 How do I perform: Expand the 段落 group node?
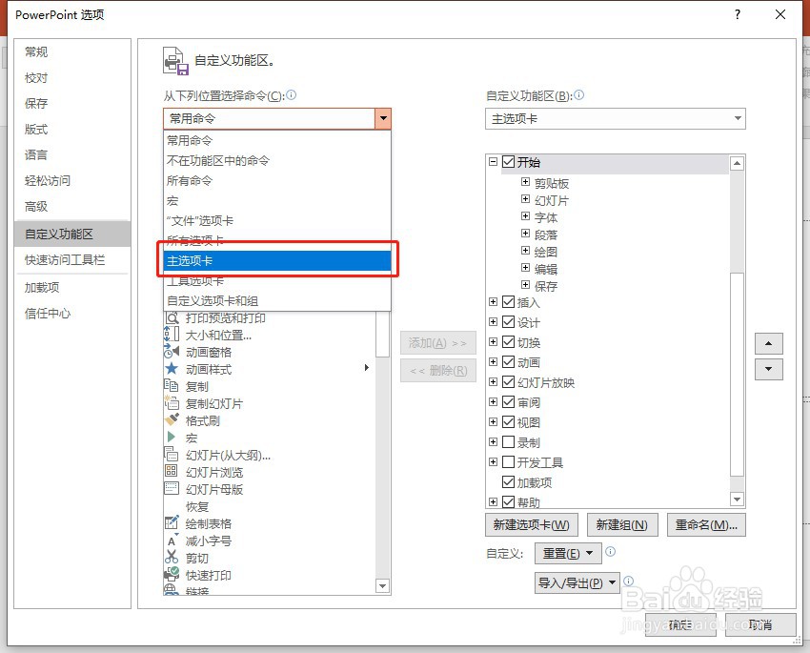coord(525,233)
